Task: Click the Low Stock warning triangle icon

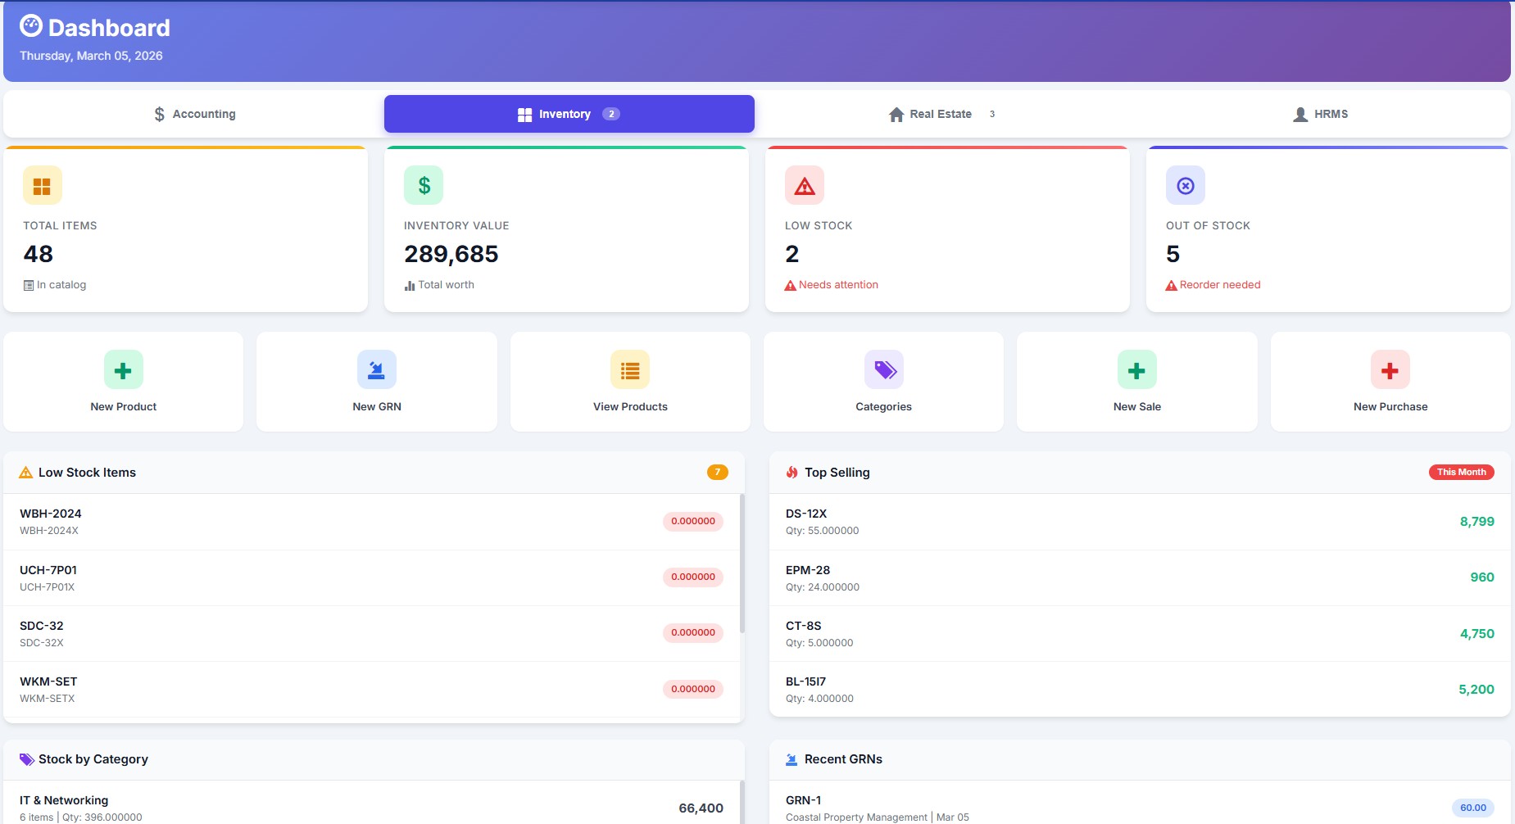Action: (805, 185)
